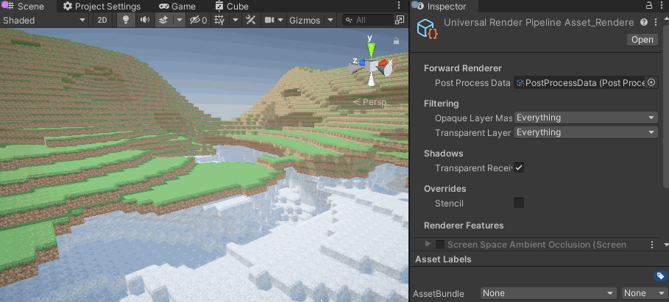Open the Cube tab

232,7
